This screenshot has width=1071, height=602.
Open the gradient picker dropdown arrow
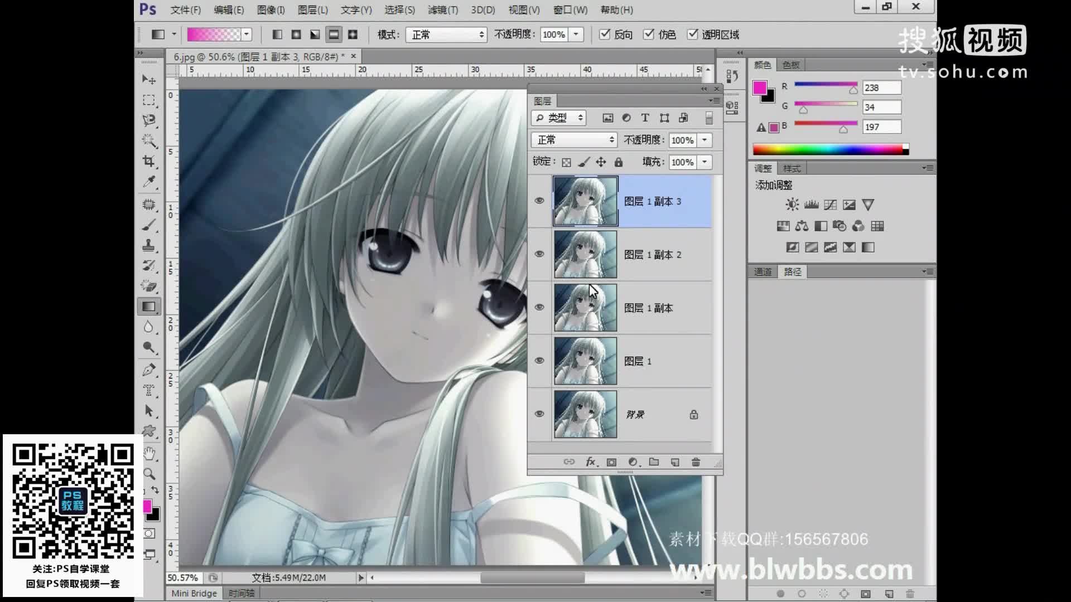coord(247,35)
